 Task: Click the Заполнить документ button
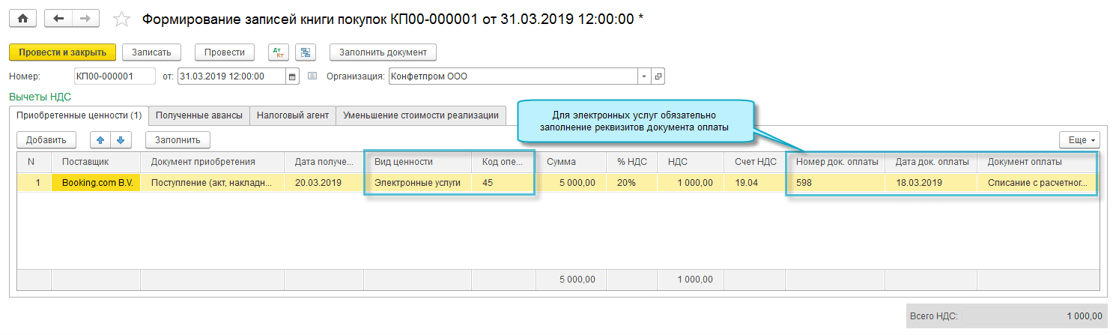(x=383, y=52)
